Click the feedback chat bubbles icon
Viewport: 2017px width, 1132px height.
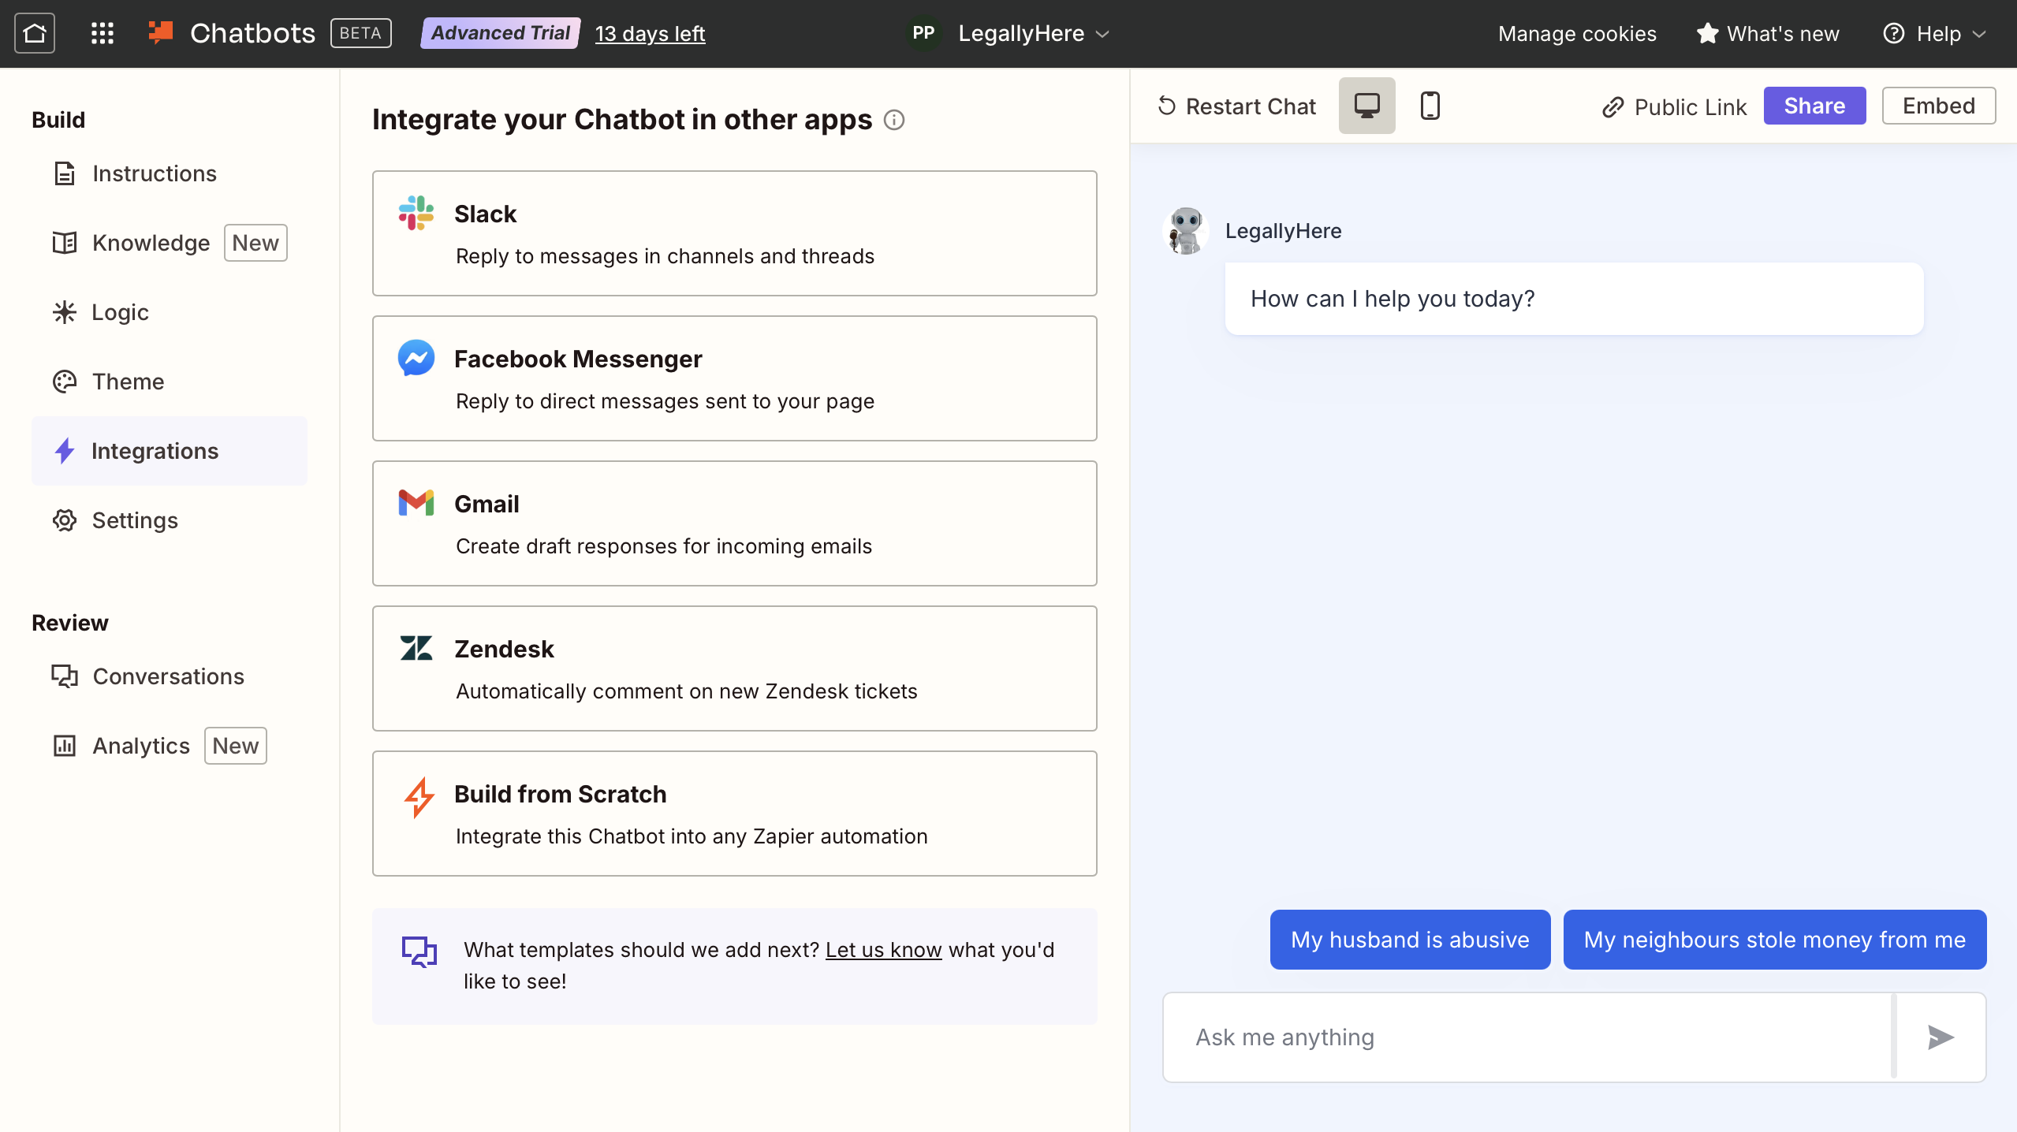tap(419, 951)
